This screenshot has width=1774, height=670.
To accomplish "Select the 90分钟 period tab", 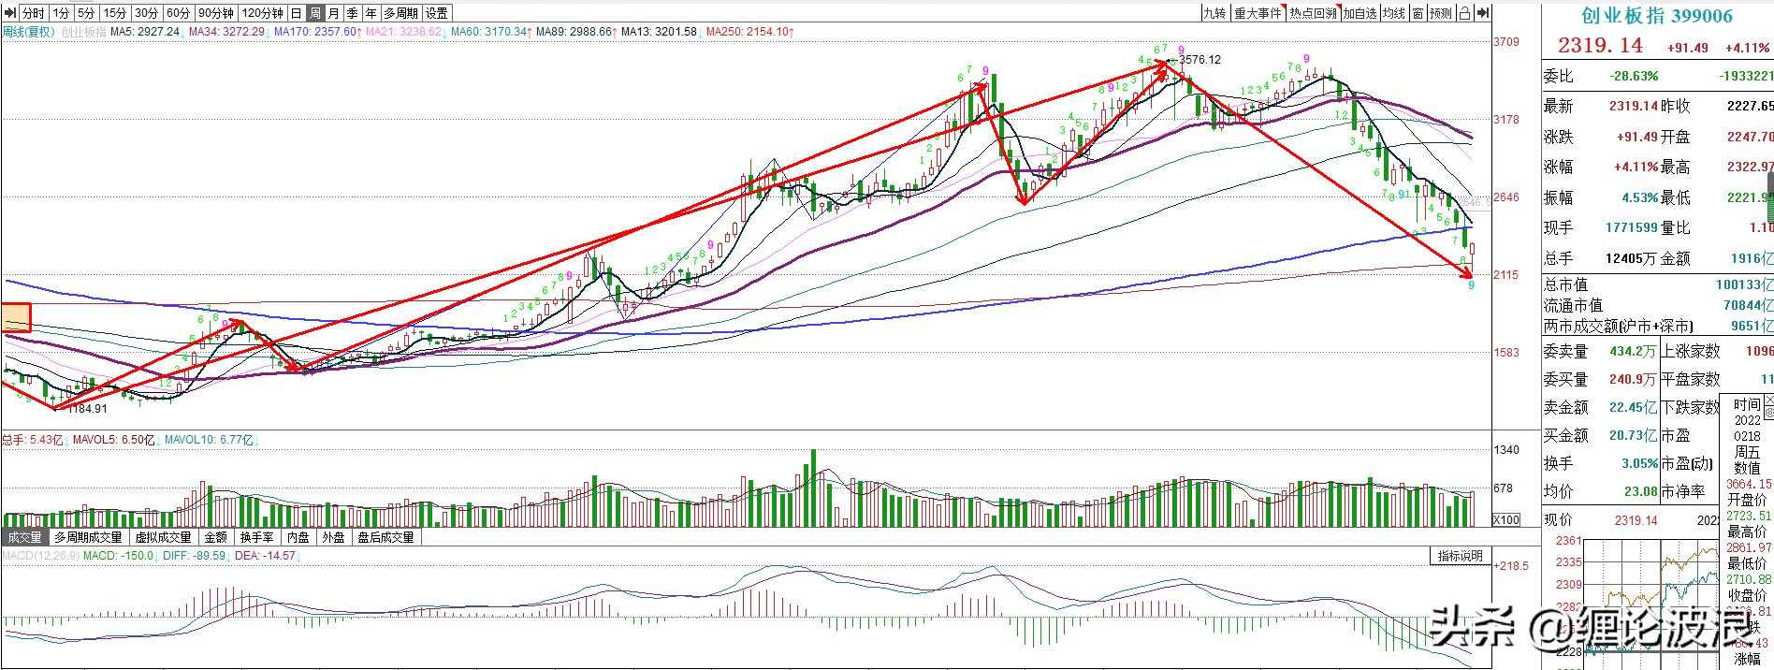I will click(x=216, y=13).
